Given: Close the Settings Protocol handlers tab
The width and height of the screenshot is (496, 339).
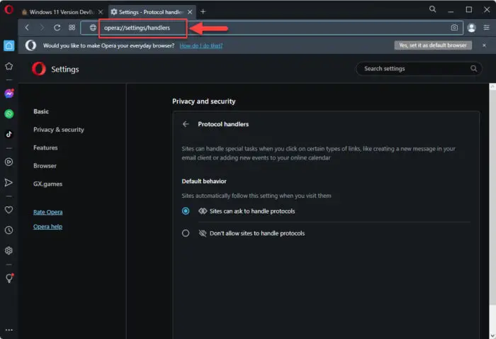Looking at the screenshot, I should point(190,12).
